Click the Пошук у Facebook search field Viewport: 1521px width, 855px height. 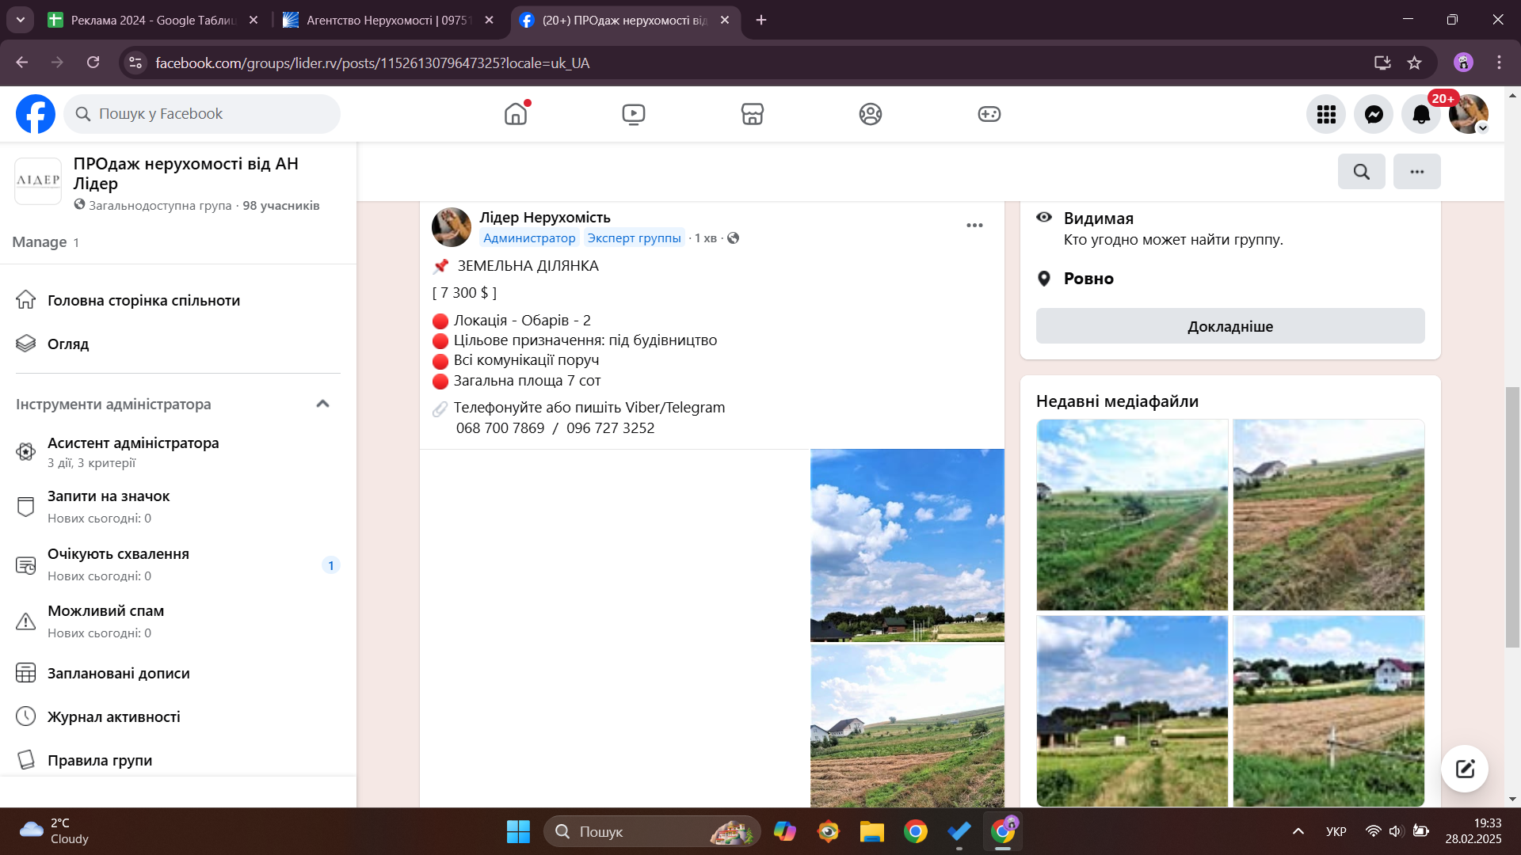click(x=202, y=114)
